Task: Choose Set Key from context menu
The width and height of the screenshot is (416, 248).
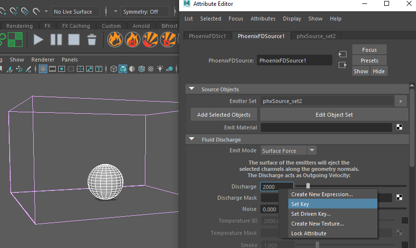Action: click(x=333, y=204)
